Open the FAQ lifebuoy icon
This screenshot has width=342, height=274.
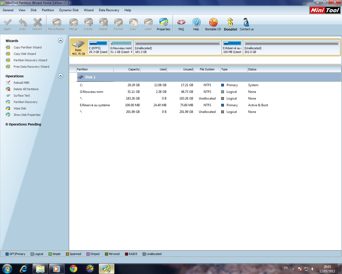(x=181, y=24)
